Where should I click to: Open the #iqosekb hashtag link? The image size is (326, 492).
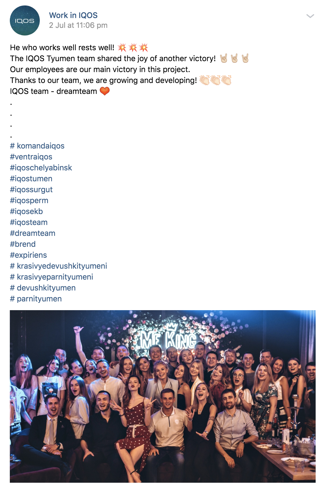point(26,211)
